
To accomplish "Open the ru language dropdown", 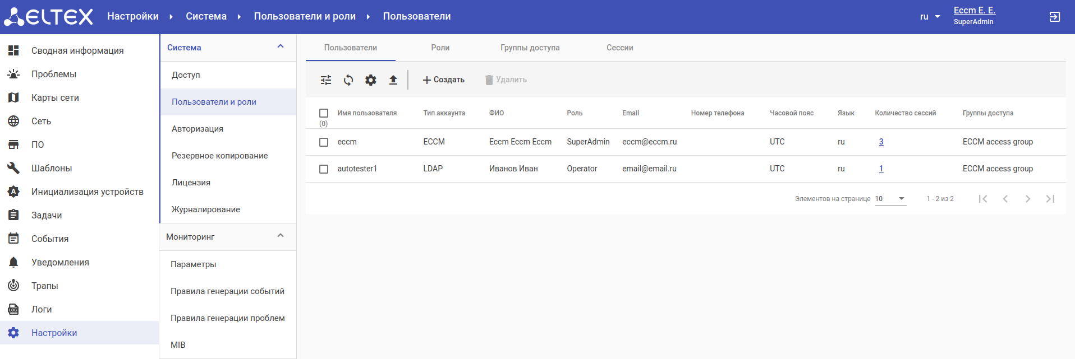I will (x=930, y=17).
